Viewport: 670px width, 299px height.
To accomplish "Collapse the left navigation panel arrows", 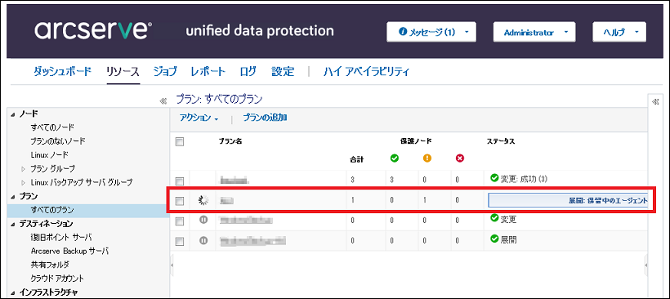I will (163, 101).
